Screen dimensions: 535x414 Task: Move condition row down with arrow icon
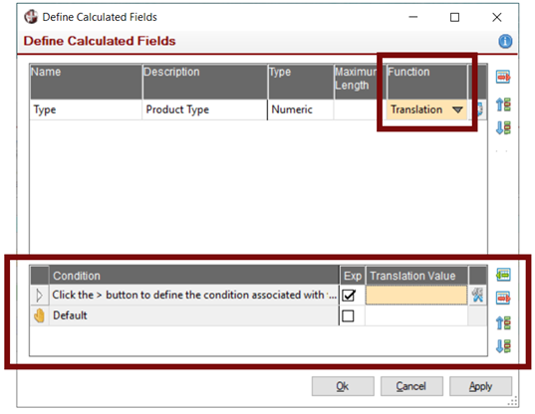coord(503,346)
